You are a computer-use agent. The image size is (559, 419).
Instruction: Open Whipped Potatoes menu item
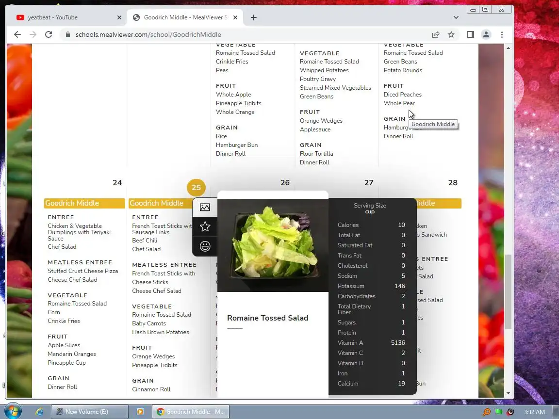[x=324, y=70]
